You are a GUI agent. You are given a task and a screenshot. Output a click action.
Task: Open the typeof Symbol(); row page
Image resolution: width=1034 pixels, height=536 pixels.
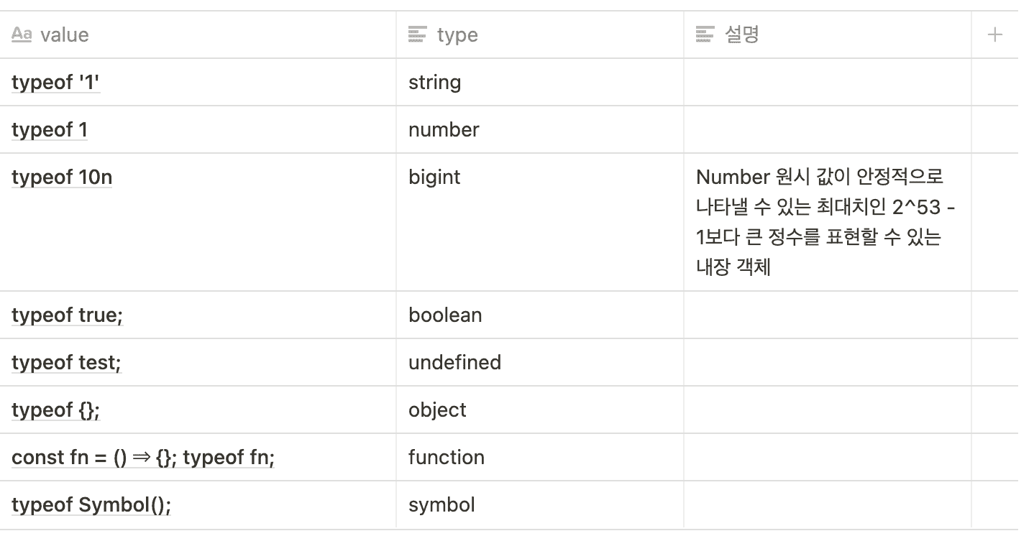click(x=91, y=505)
